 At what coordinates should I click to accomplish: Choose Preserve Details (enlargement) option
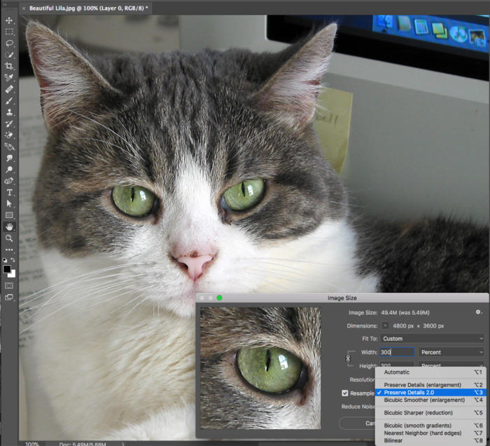coord(431,385)
